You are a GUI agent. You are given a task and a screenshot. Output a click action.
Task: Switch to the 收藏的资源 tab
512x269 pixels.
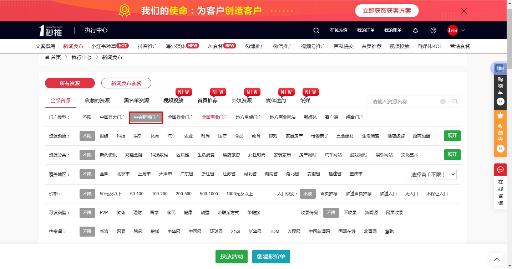tap(96, 100)
